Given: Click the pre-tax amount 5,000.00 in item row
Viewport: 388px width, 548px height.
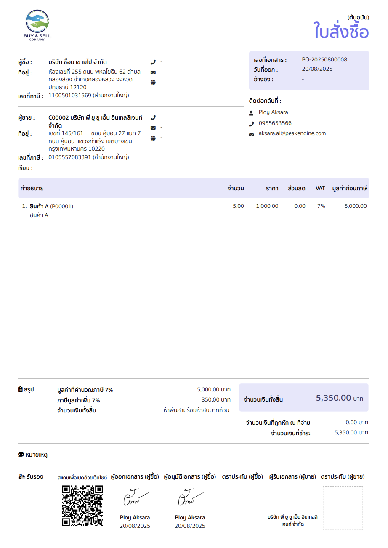Looking at the screenshot, I should pos(356,206).
